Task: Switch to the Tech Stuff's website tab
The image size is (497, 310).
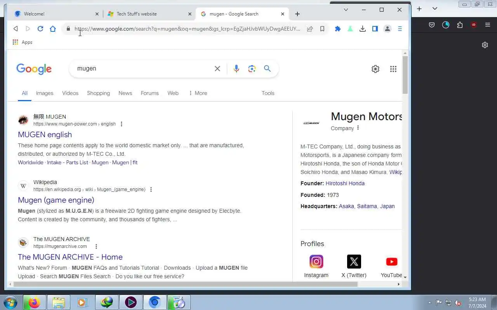Action: click(149, 14)
